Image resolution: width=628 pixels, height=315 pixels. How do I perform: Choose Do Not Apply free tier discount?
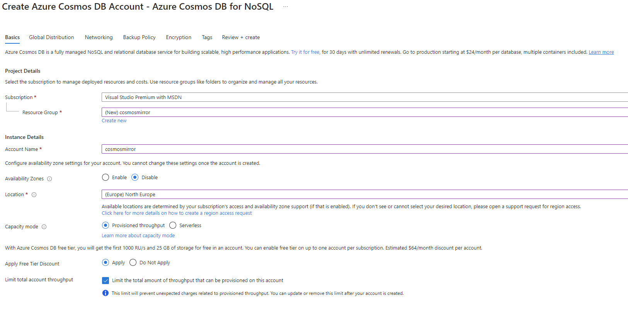(133, 263)
